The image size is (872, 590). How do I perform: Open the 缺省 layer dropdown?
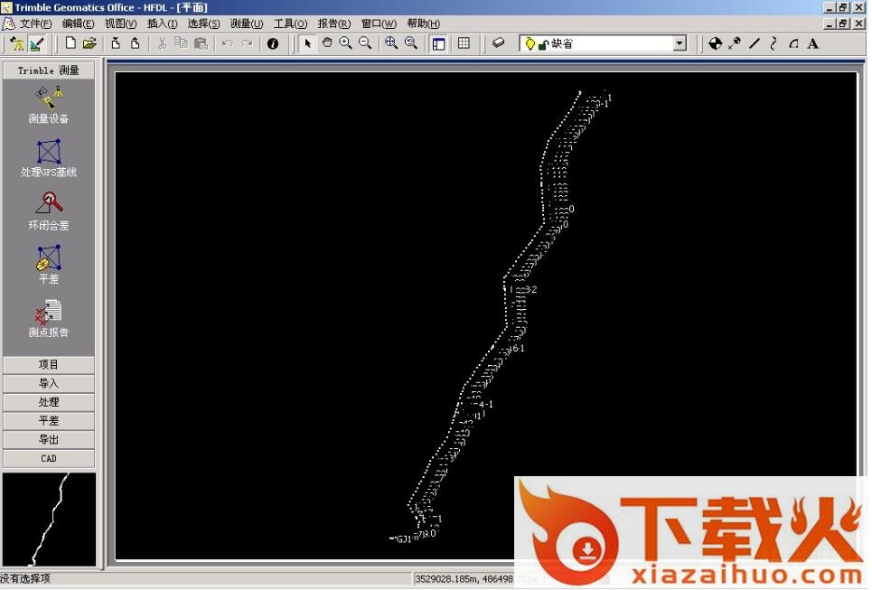680,43
